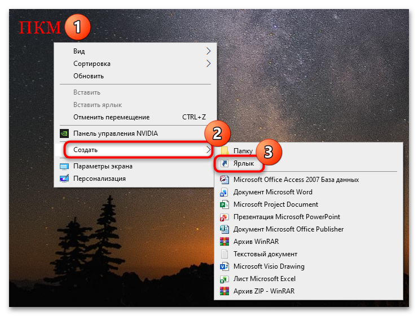418x316 pixels.
Task: Expand the Сортировка submenu arrow
Action: tap(209, 64)
